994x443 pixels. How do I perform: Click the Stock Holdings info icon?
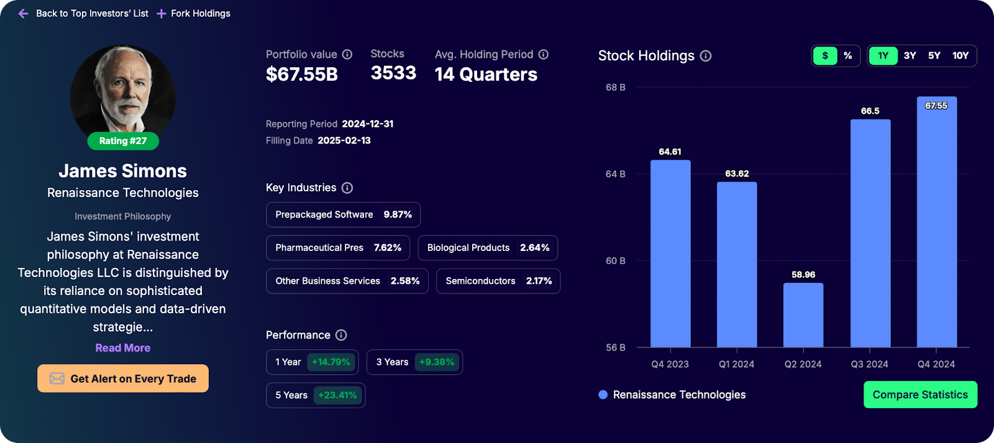click(706, 56)
